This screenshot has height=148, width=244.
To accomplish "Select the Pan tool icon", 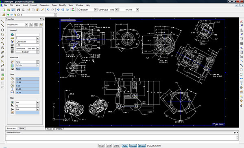I will click(x=58, y=10).
